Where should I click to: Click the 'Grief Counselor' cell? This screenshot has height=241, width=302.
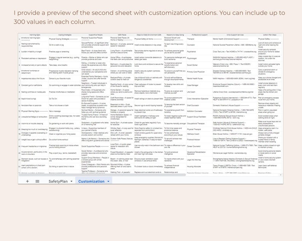tap(200, 105)
